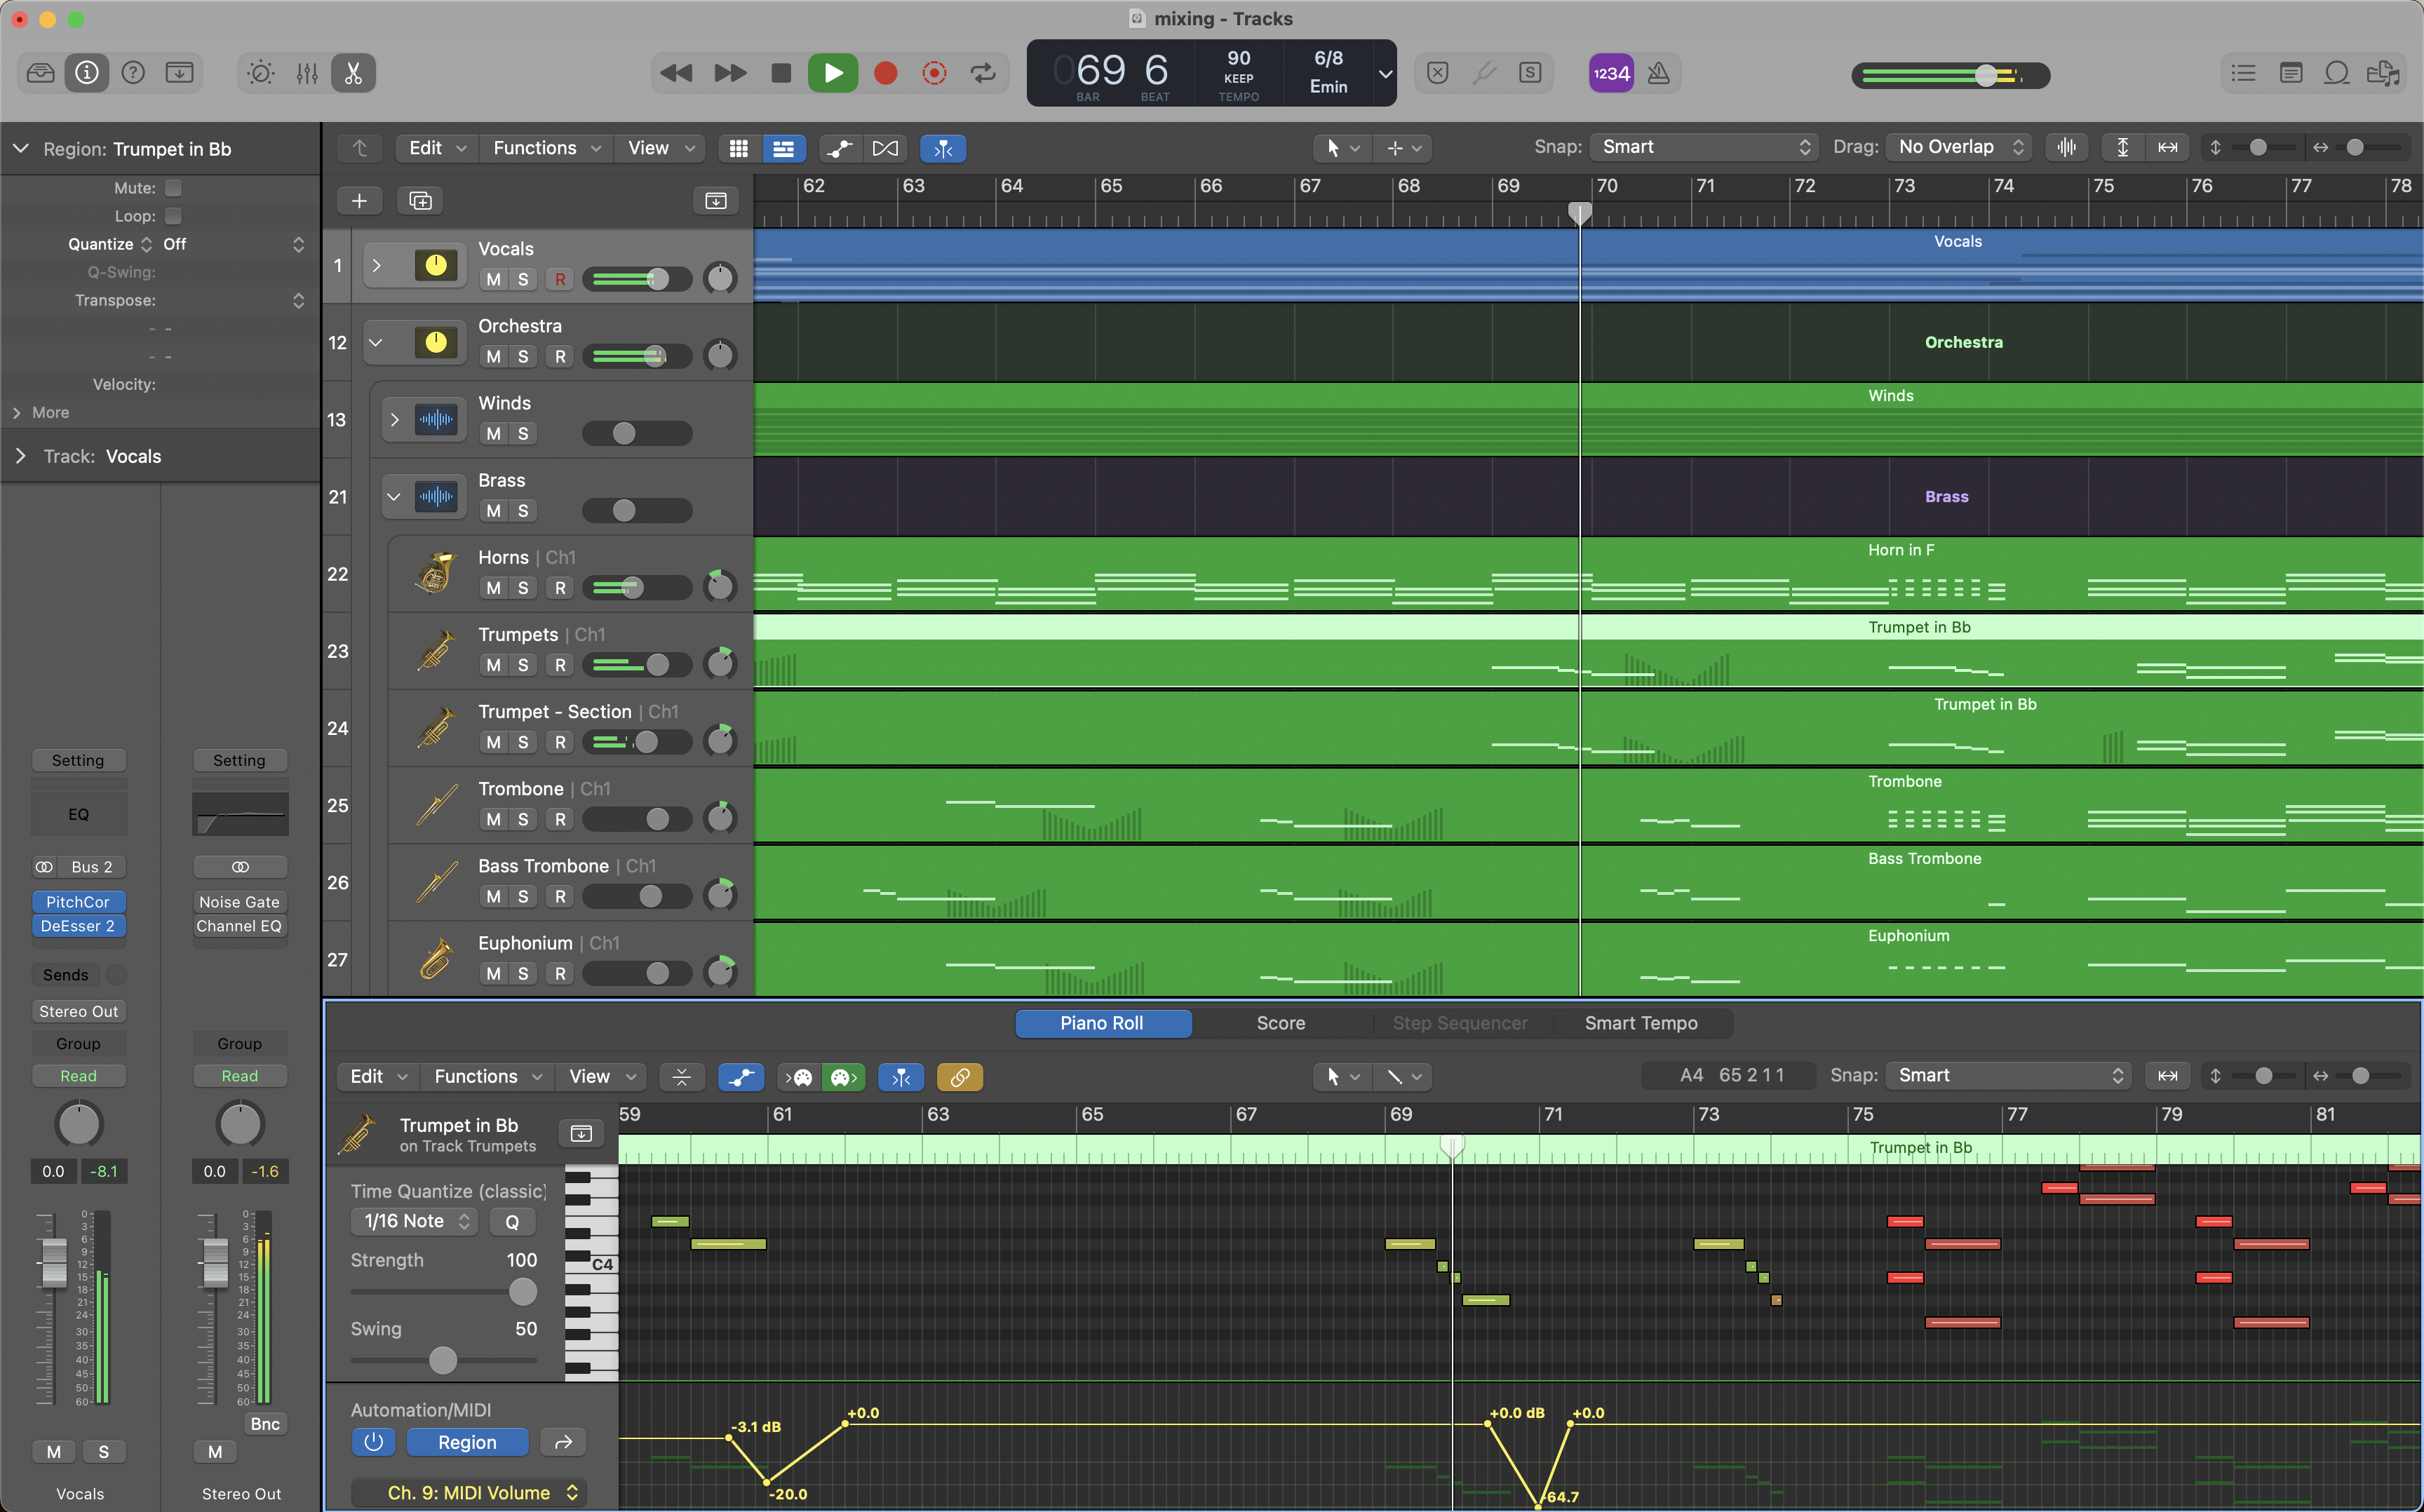This screenshot has height=1512, width=2424.
Task: Click the Q quantize button
Action: click(x=511, y=1221)
